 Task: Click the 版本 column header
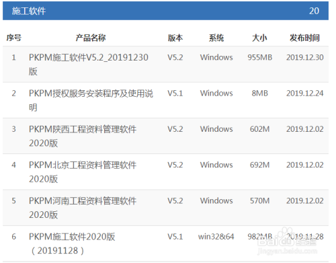click(x=175, y=38)
